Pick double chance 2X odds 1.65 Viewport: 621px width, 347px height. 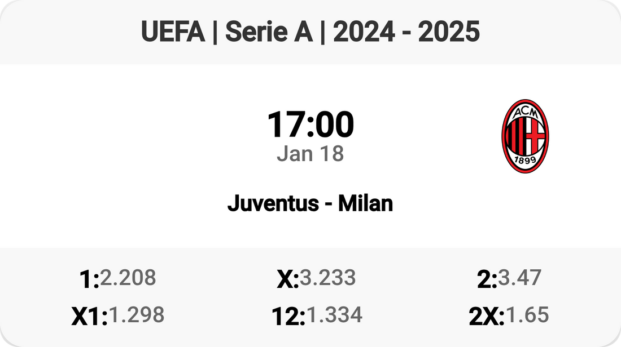pyautogui.click(x=527, y=315)
